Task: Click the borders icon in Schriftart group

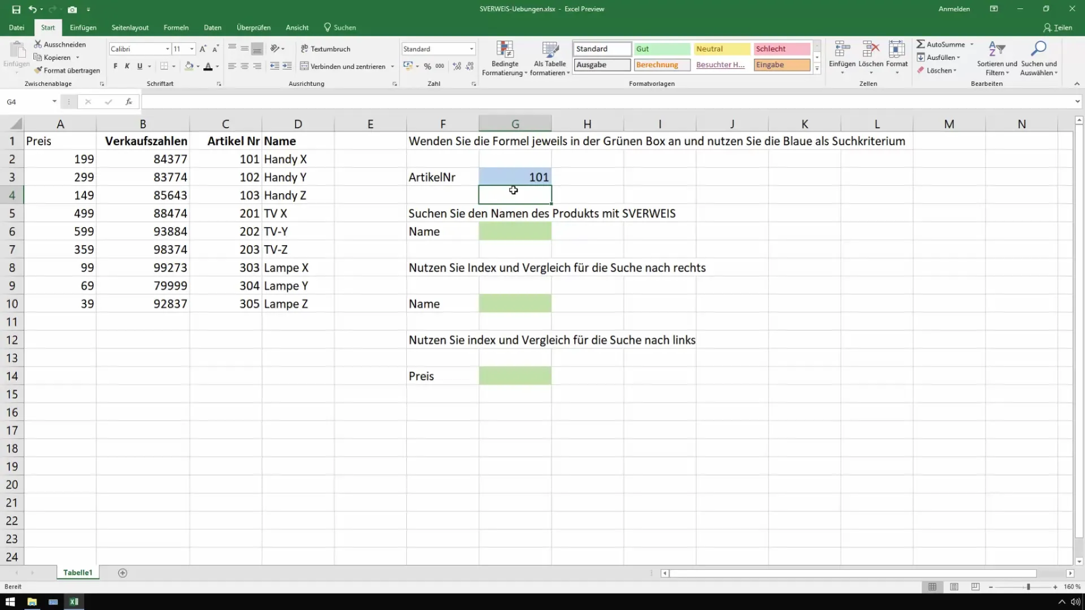Action: [164, 66]
